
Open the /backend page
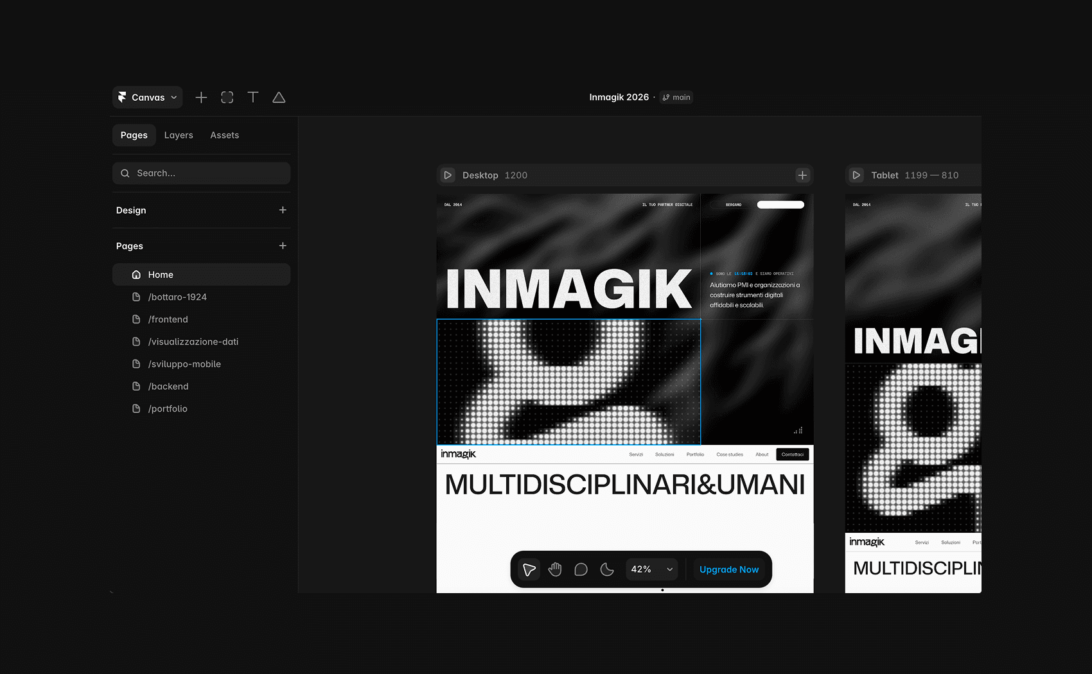pos(202,386)
